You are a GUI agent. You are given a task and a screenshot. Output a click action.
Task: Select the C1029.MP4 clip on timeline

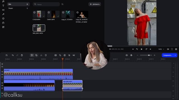pos(38,74)
